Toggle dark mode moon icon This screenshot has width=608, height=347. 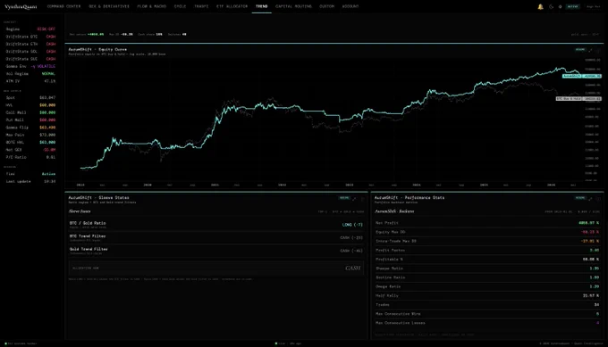click(x=551, y=6)
